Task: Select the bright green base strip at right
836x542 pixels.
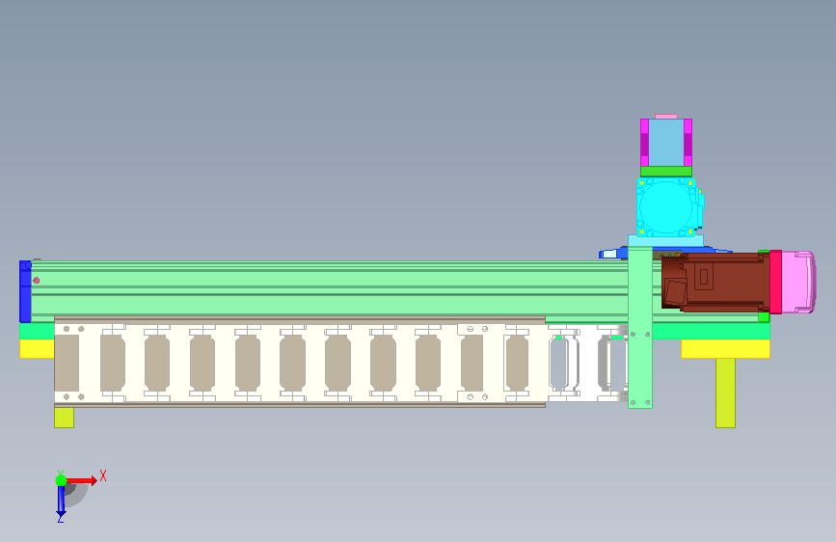Action: [x=712, y=332]
